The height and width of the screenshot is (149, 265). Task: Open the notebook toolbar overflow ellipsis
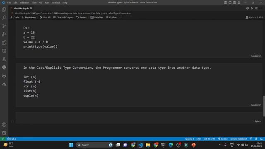tap(120, 17)
